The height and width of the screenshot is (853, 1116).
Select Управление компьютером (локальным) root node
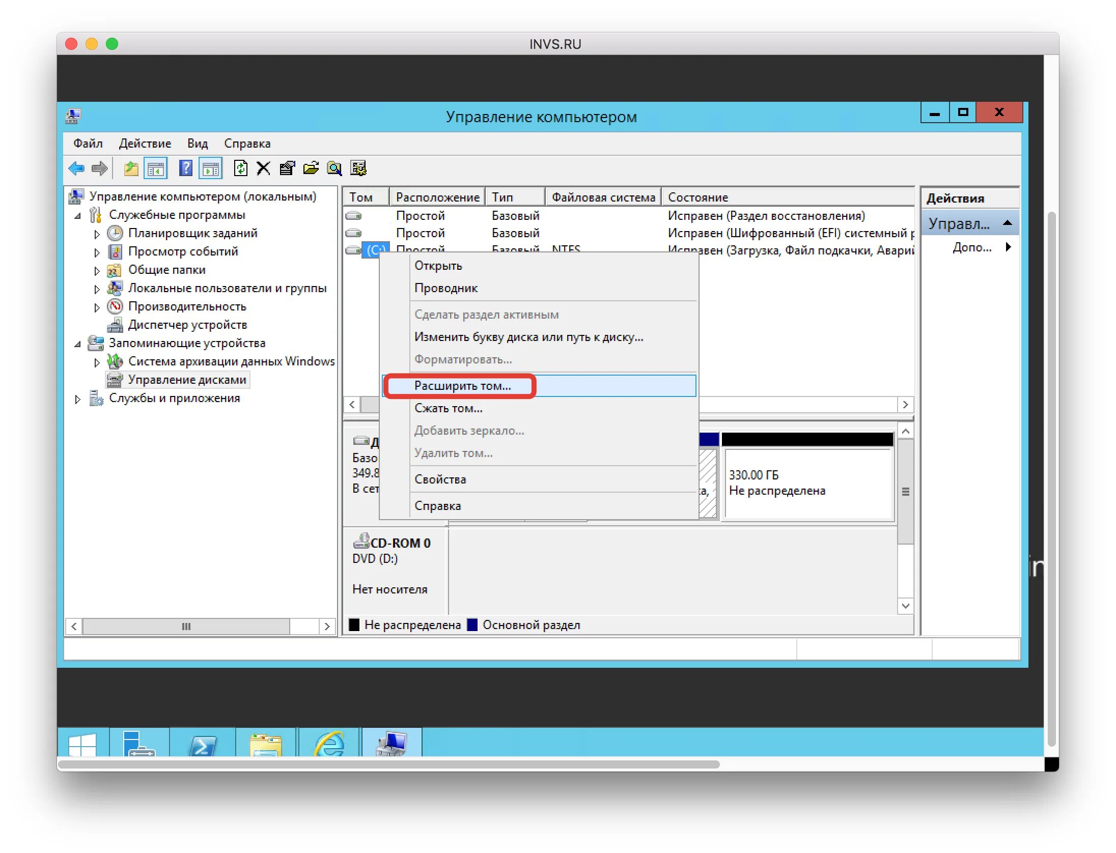click(203, 196)
